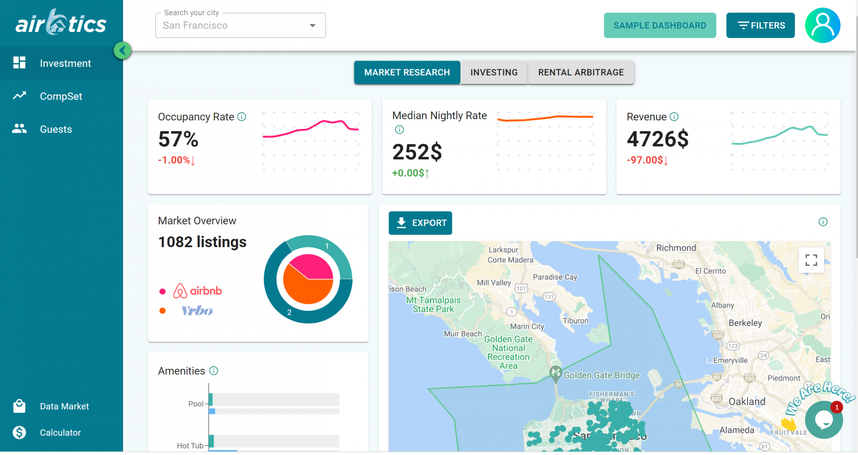This screenshot has width=858, height=455.
Task: Click the Sample Dashboard button
Action: coord(660,26)
